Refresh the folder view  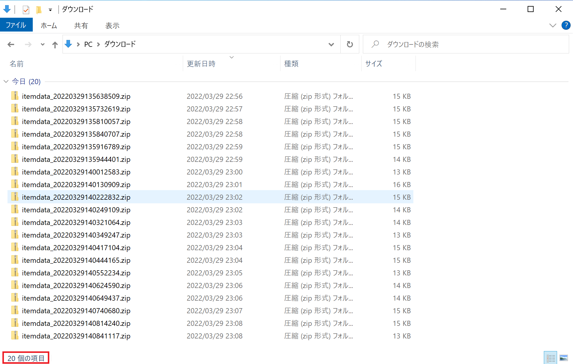pos(350,44)
